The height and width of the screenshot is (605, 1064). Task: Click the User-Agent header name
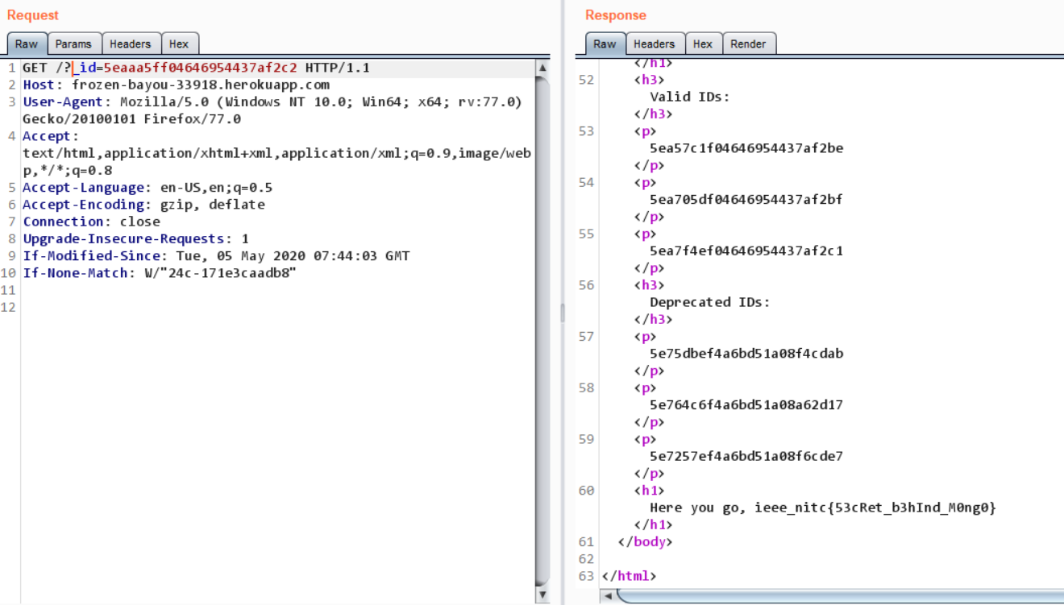pos(63,102)
